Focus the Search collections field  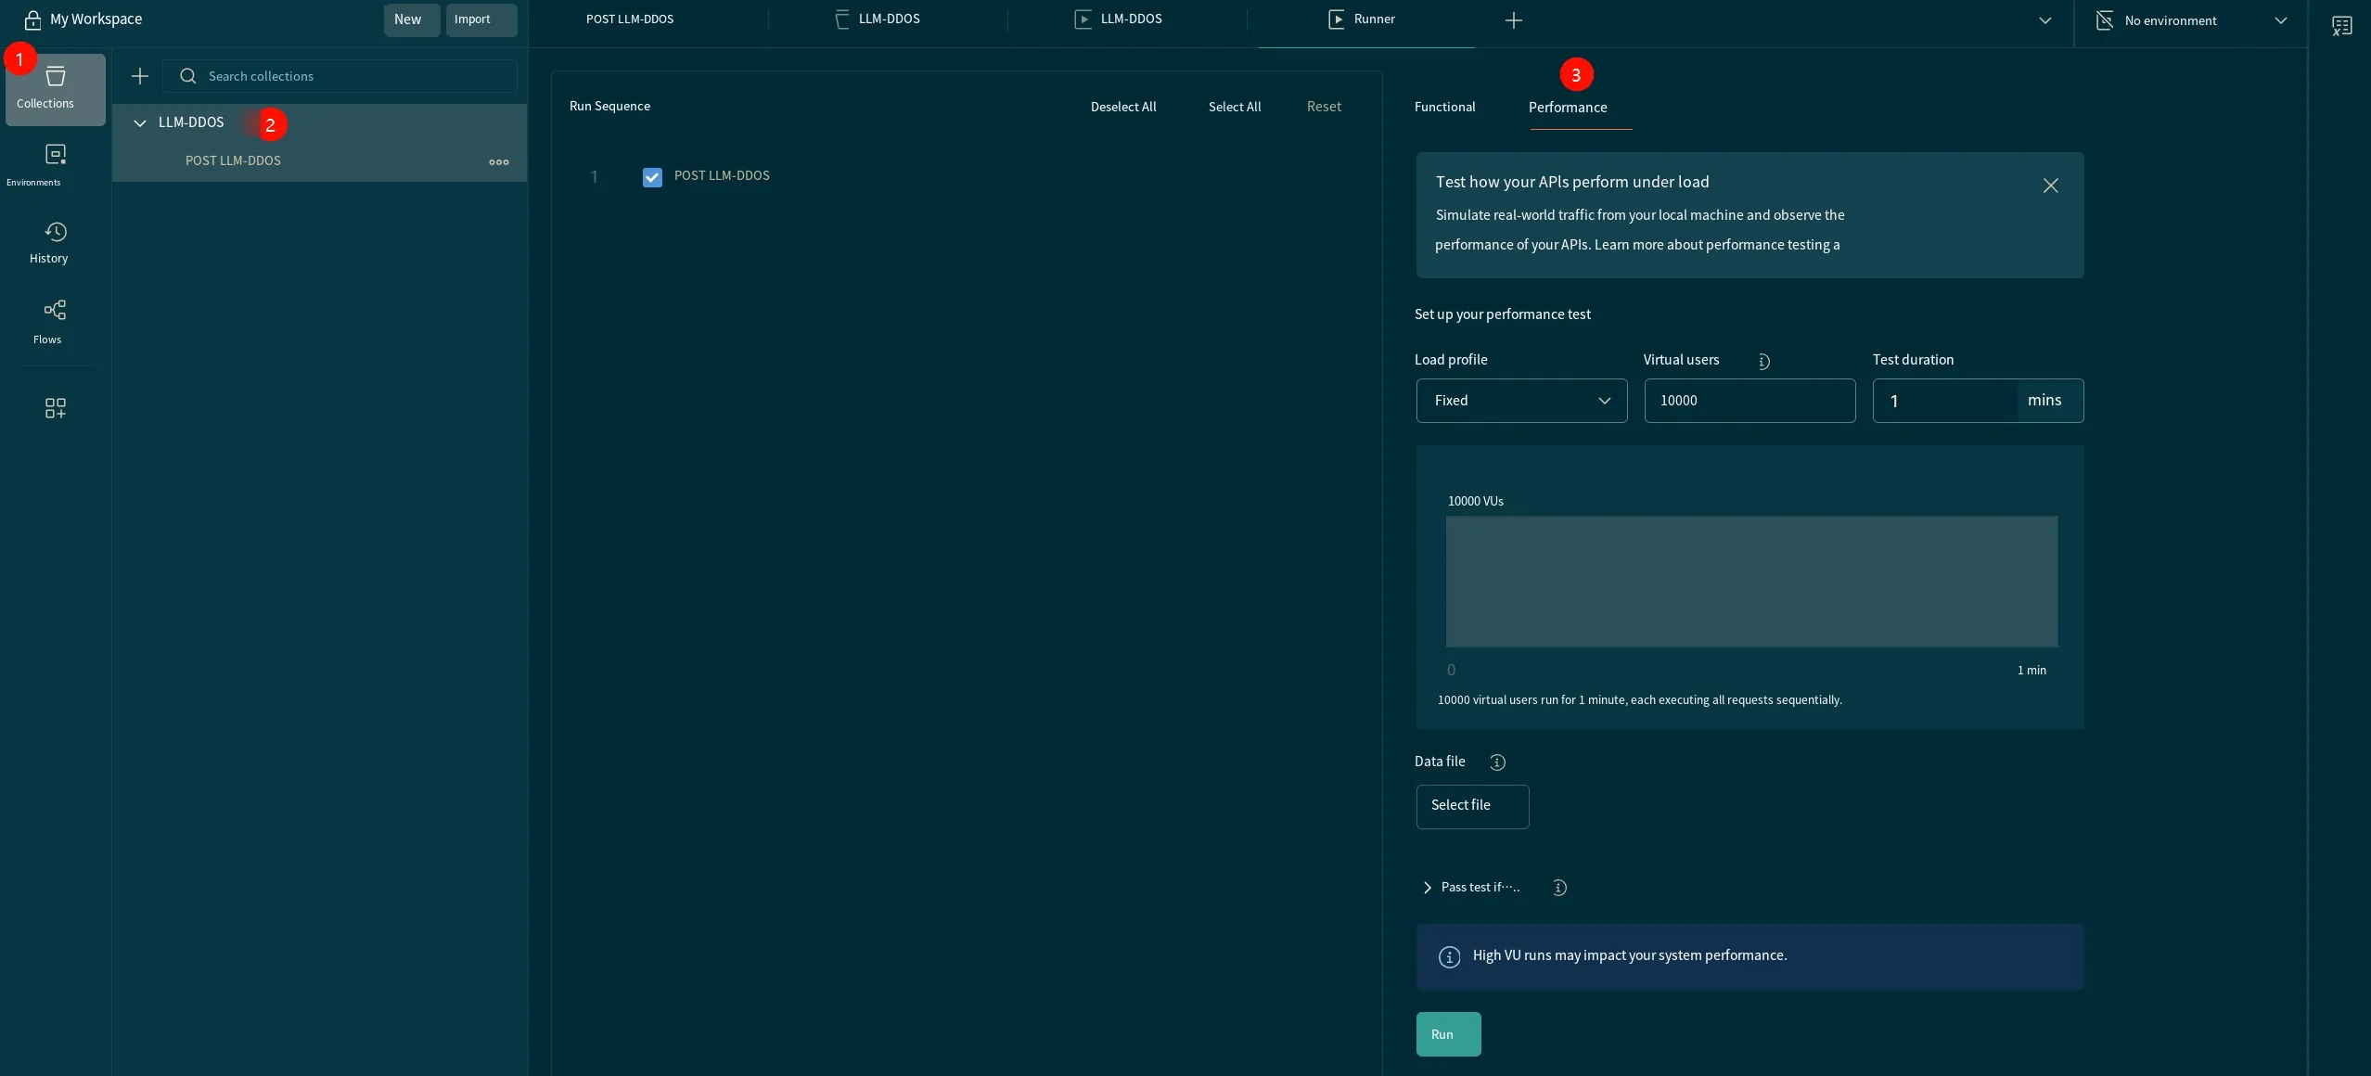point(340,76)
